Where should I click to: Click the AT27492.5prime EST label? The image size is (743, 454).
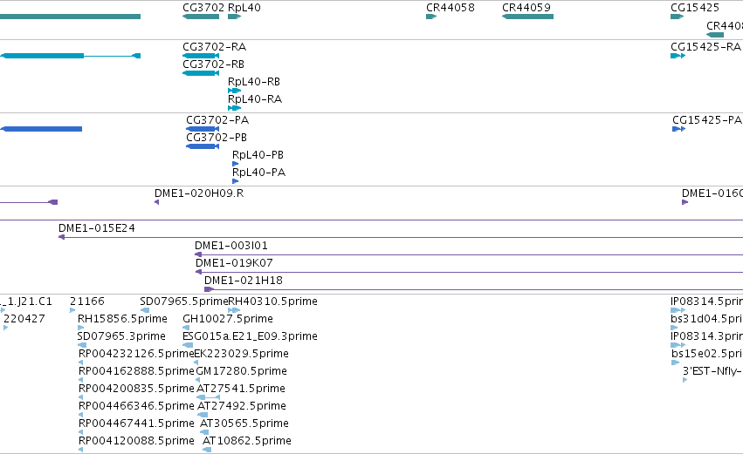point(242,407)
